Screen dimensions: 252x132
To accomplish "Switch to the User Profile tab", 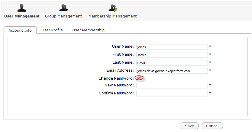I will (x=52, y=30).
